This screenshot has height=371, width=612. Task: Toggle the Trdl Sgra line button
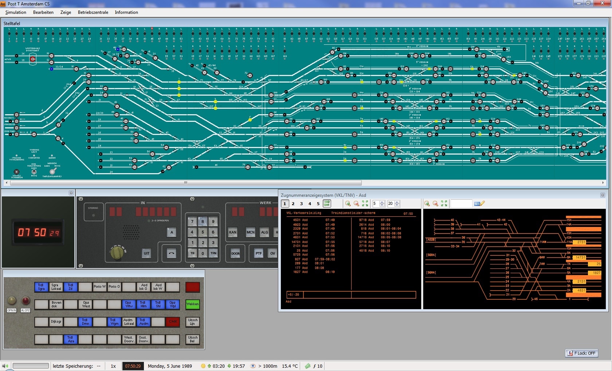pyautogui.click(x=41, y=287)
